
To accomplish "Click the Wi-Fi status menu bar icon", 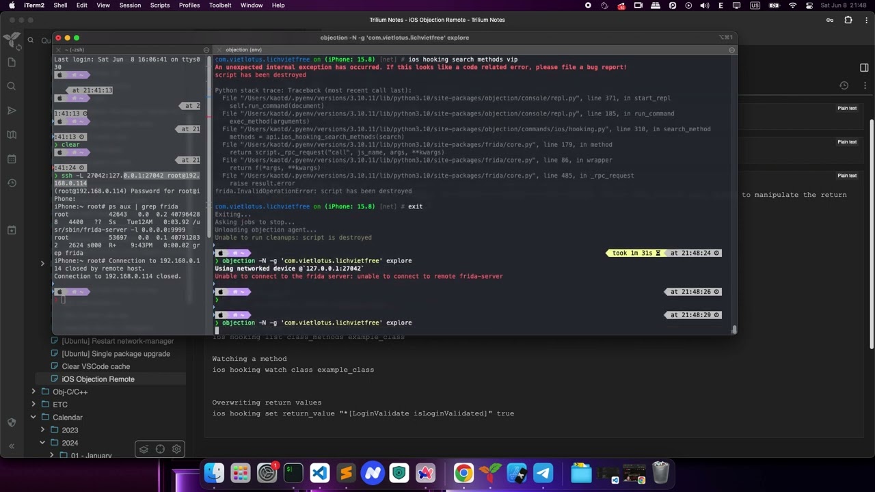I will pyautogui.click(x=792, y=5).
